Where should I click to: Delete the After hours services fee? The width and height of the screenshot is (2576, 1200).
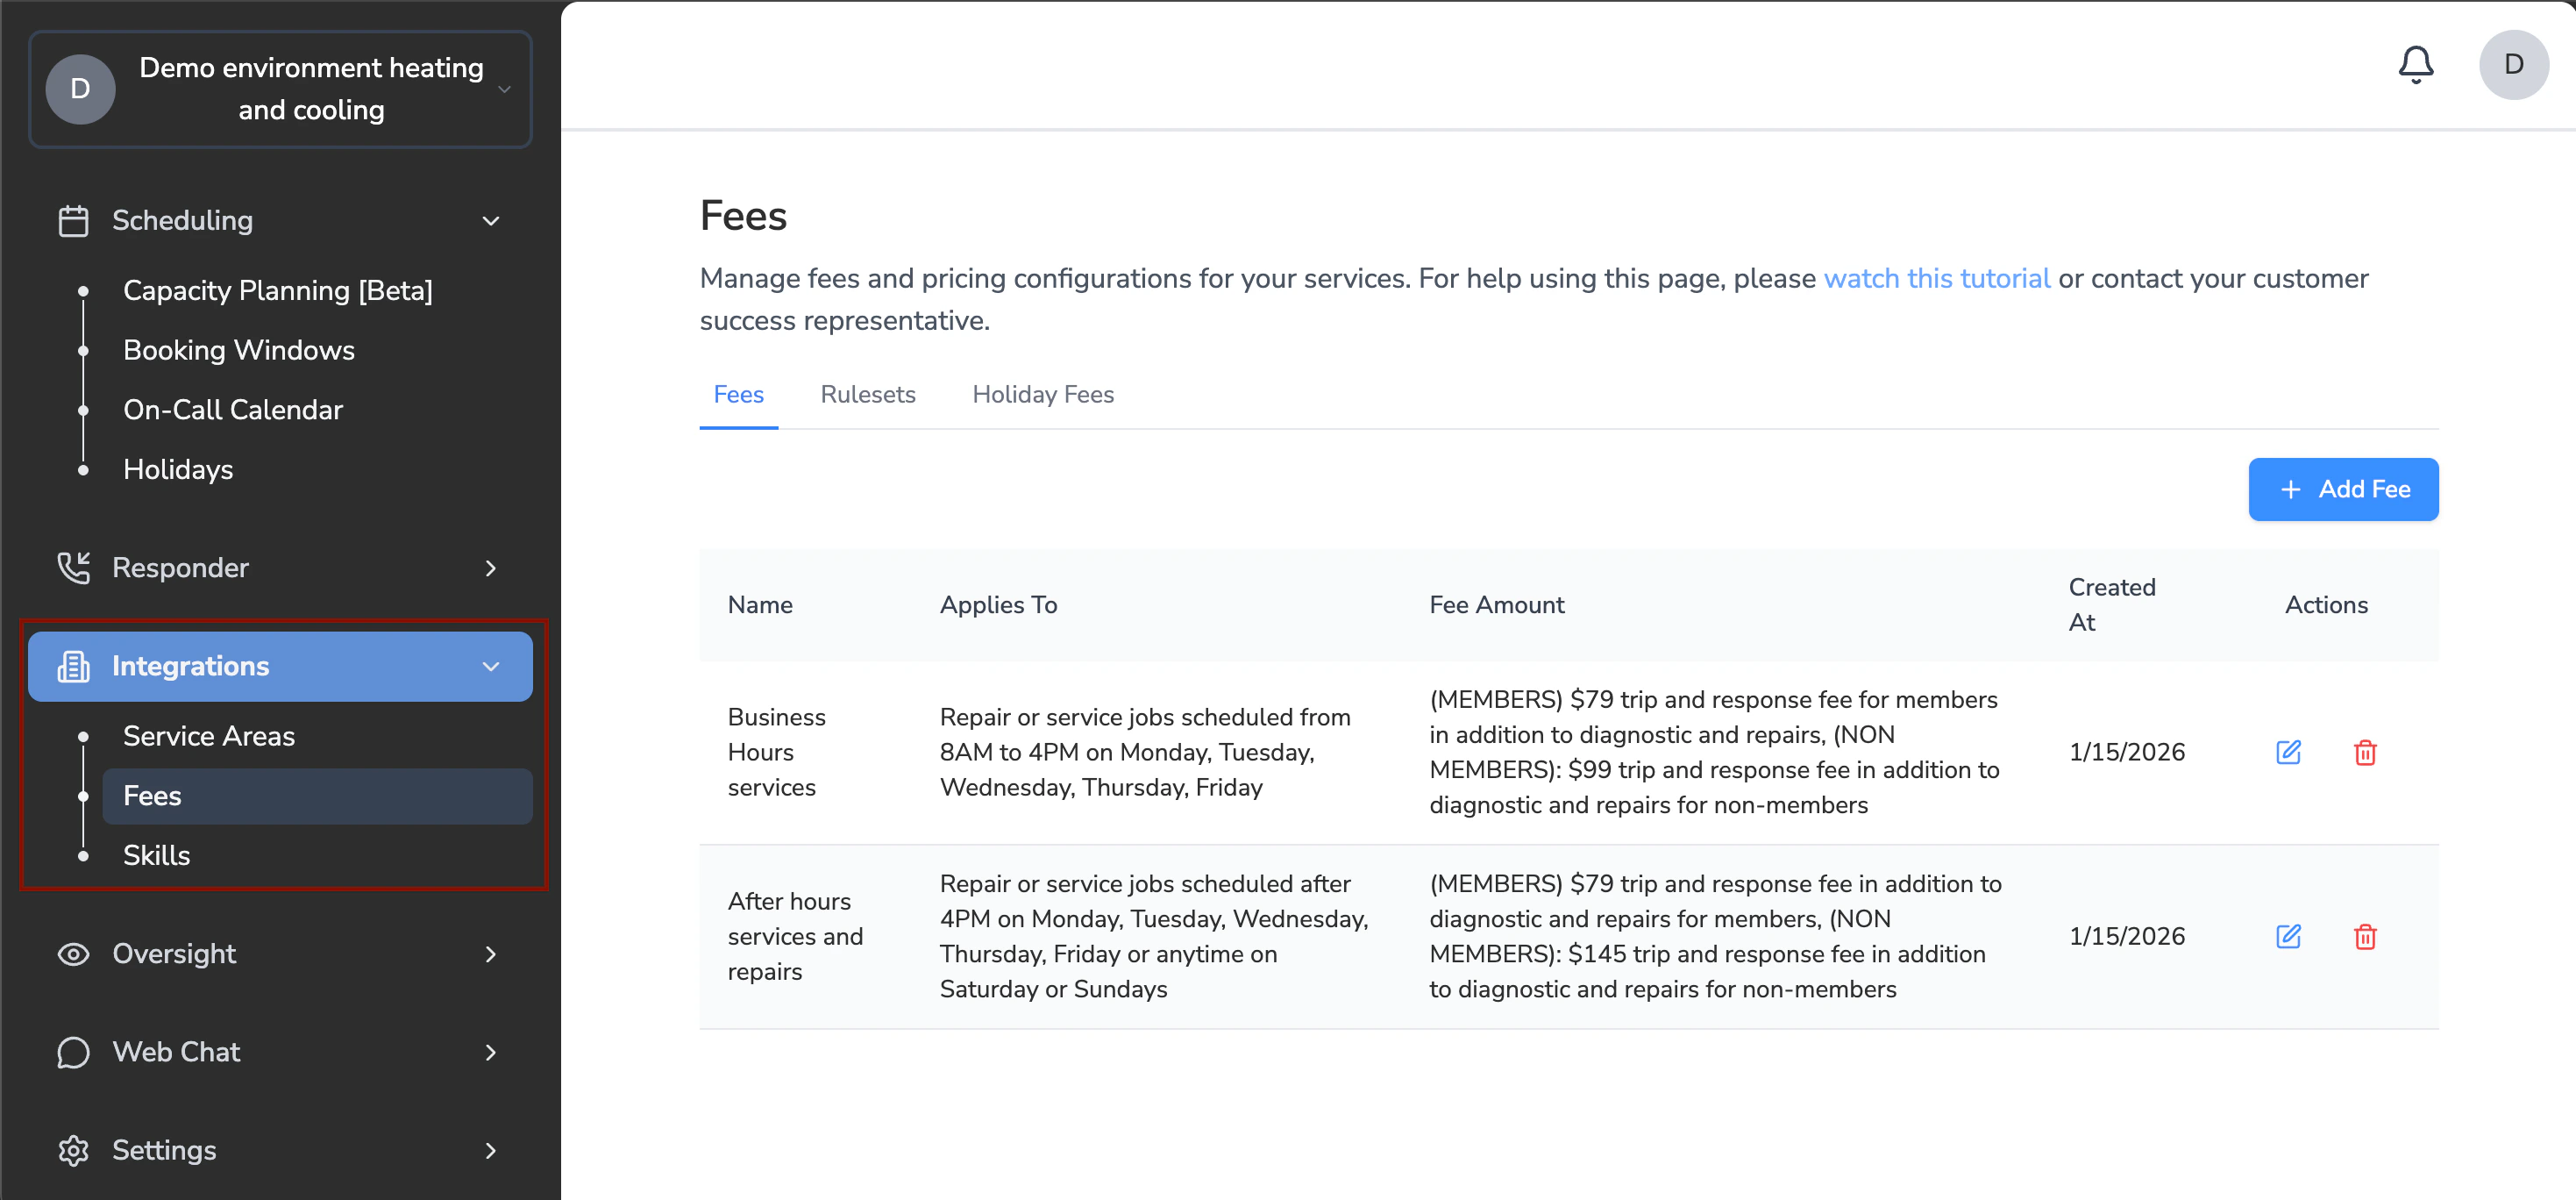point(2364,936)
